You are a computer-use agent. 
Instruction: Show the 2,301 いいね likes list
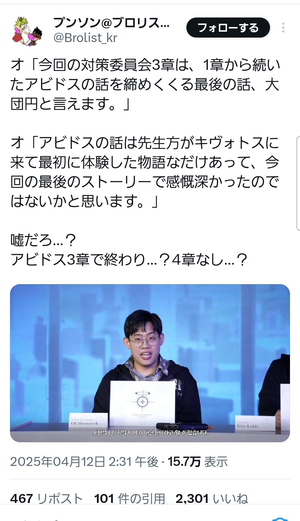(x=212, y=499)
